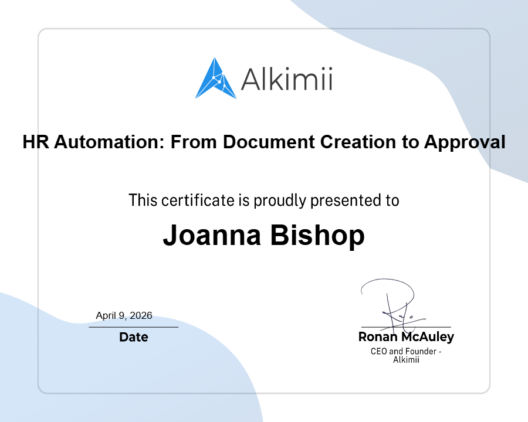
Task: Click the certificate title about HR Automation
Action: [x=264, y=142]
